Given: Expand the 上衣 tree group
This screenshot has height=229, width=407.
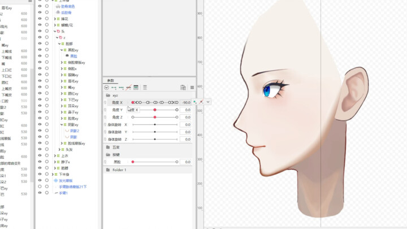Looking at the screenshot, I should 55,155.
